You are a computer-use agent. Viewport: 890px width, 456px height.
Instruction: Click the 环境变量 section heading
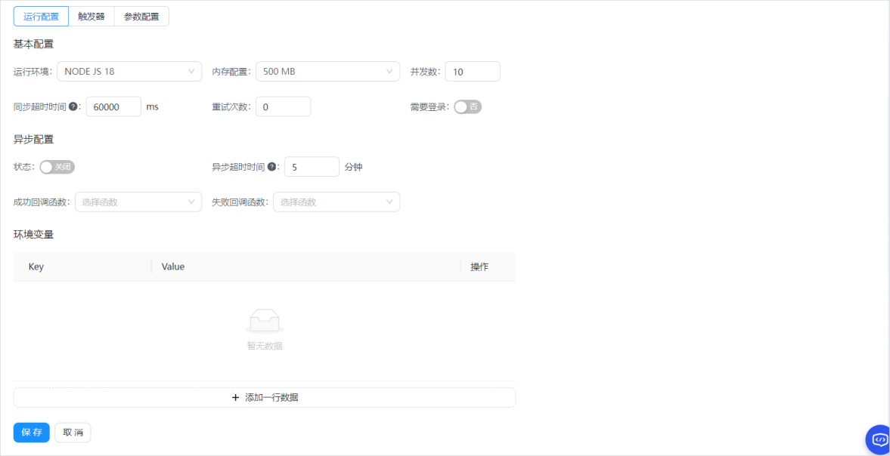(33, 235)
